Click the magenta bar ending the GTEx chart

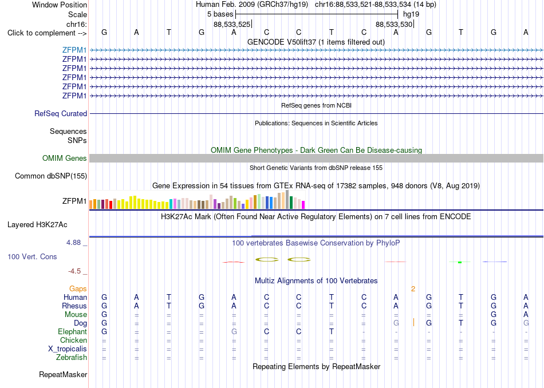click(x=303, y=205)
